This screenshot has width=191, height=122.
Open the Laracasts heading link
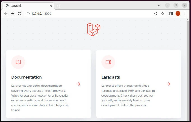111,77
